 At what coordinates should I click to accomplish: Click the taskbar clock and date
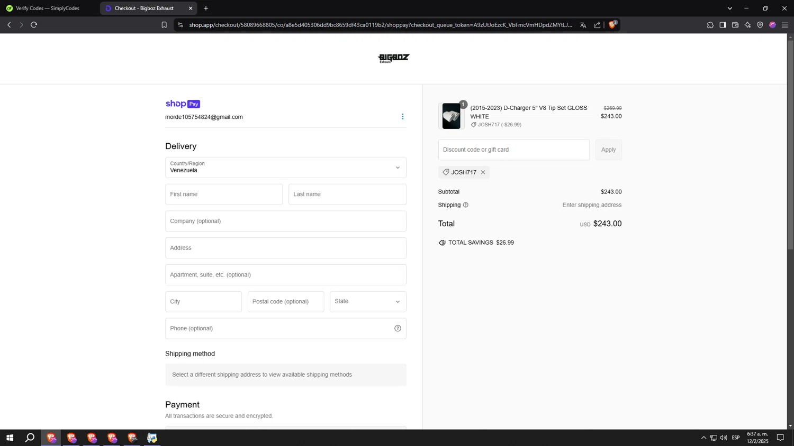(757, 438)
